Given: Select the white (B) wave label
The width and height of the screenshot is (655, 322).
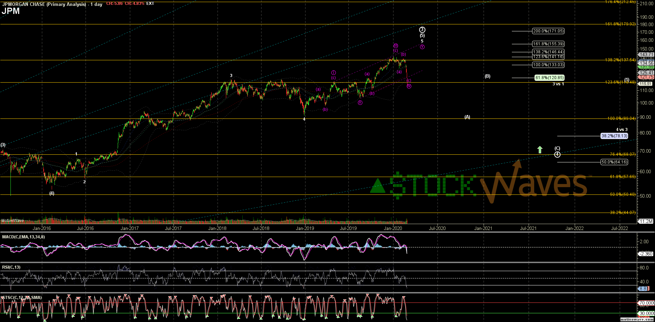Looking at the screenshot, I should 487,76.
